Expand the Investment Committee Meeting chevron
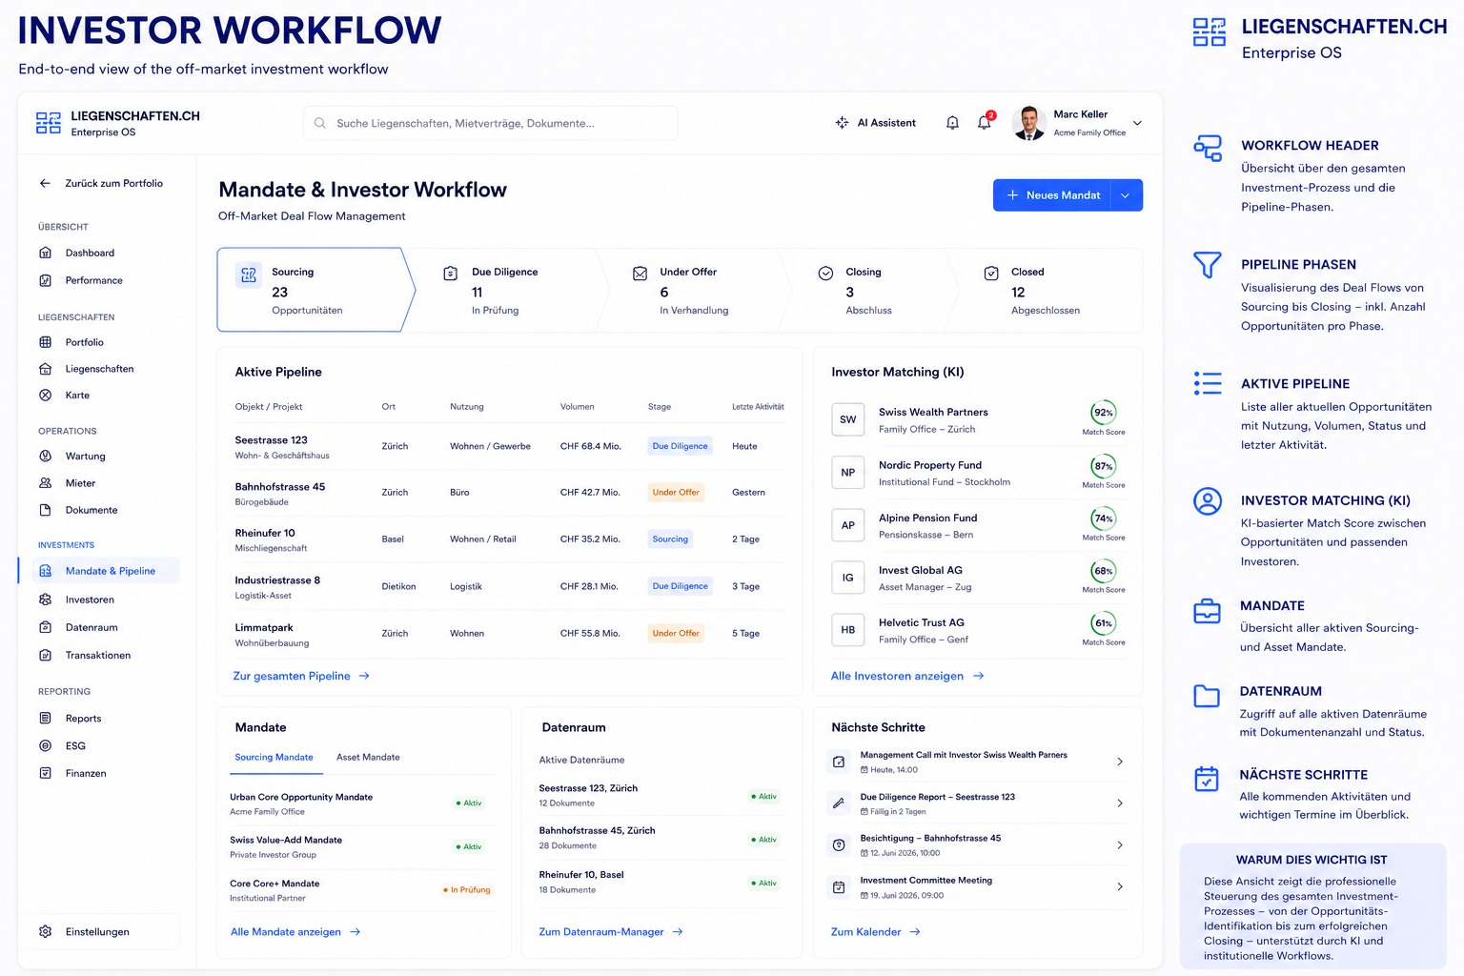1464x976 pixels. click(x=1120, y=886)
